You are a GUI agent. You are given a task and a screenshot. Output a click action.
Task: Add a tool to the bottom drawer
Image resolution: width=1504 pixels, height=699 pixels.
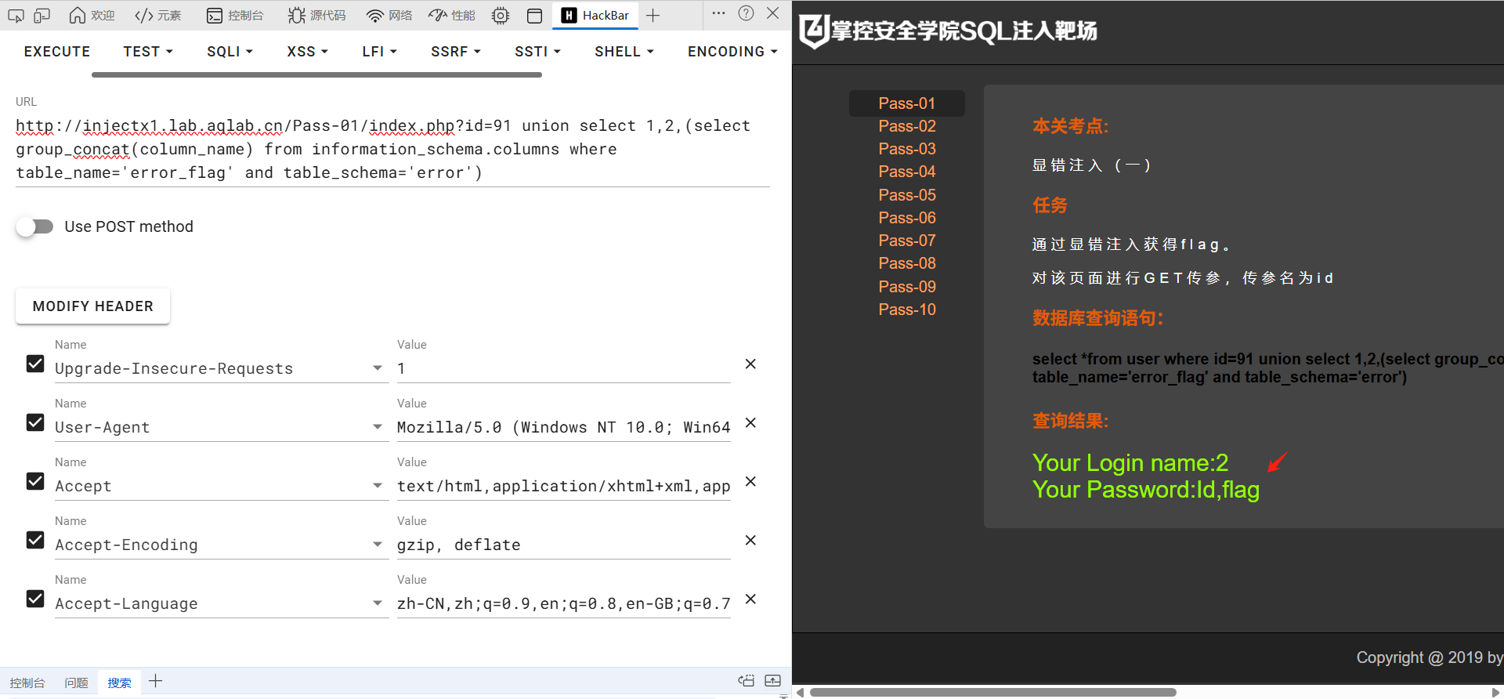pos(155,681)
